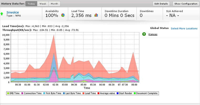This screenshot has width=200, height=105.
Task: Click the Edit Details button
Action: coord(161,4)
